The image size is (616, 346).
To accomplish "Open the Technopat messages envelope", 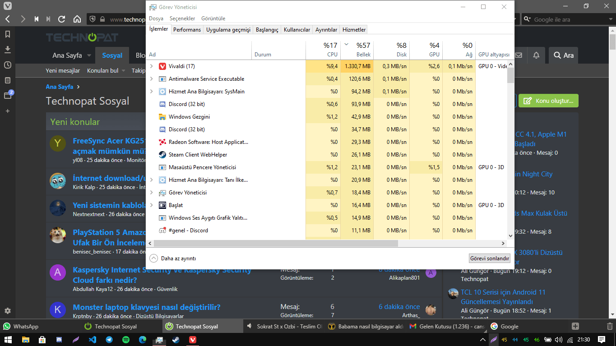I will pos(519,55).
